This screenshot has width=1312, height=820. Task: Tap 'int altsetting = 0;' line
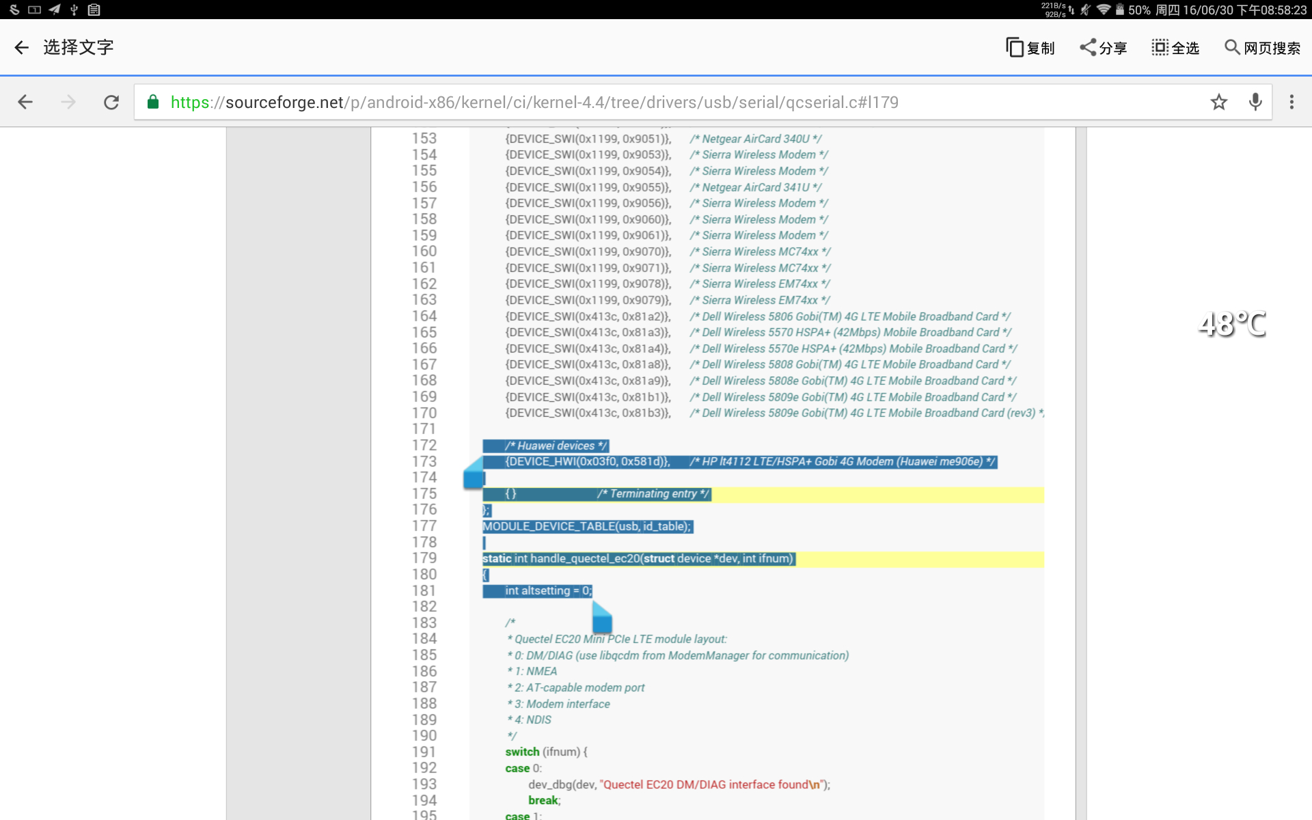click(549, 590)
